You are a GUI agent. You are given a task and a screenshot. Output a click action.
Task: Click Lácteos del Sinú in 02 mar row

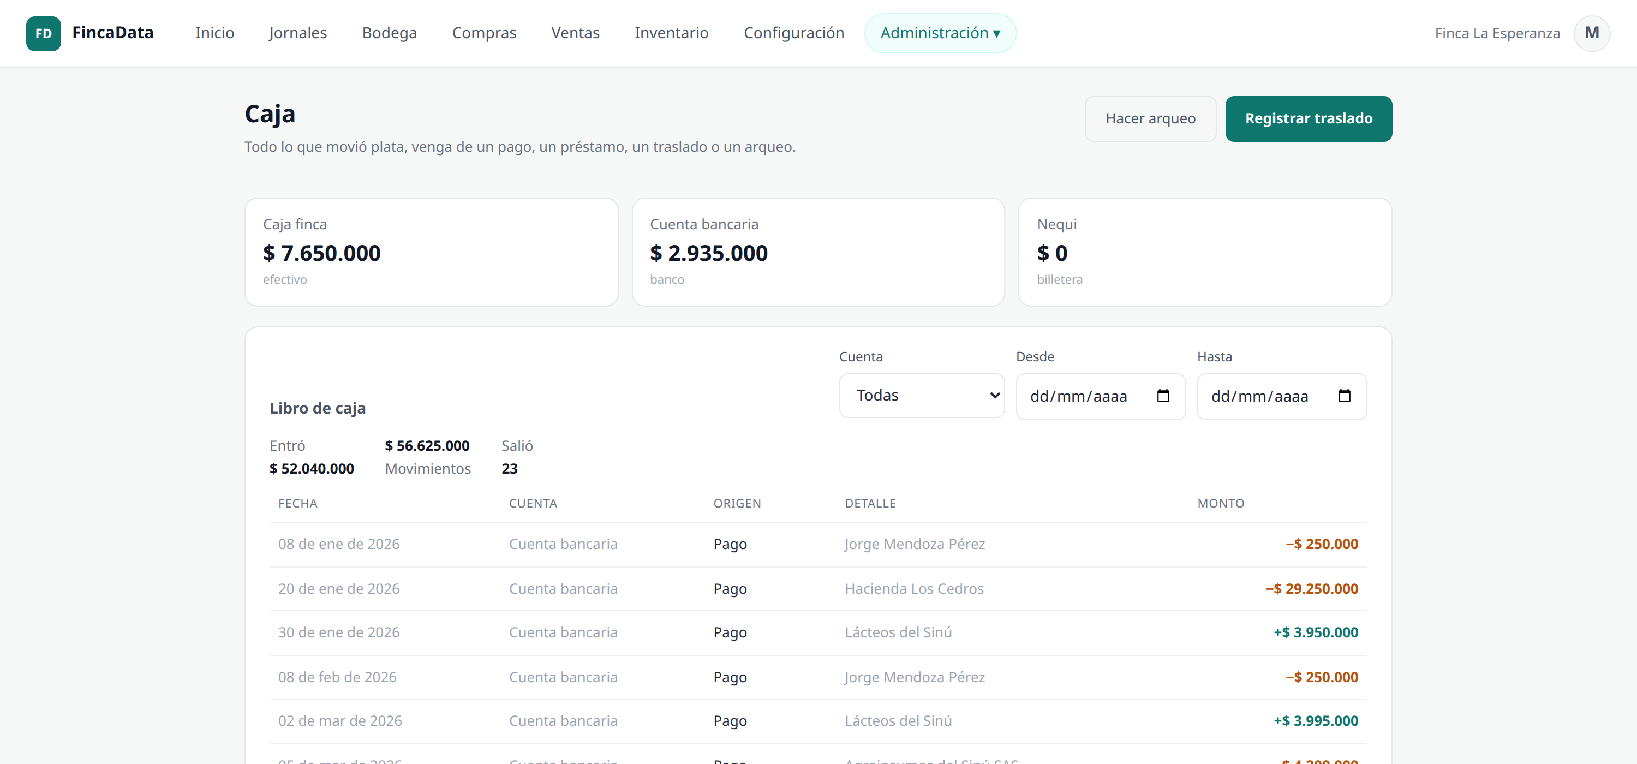coord(898,721)
